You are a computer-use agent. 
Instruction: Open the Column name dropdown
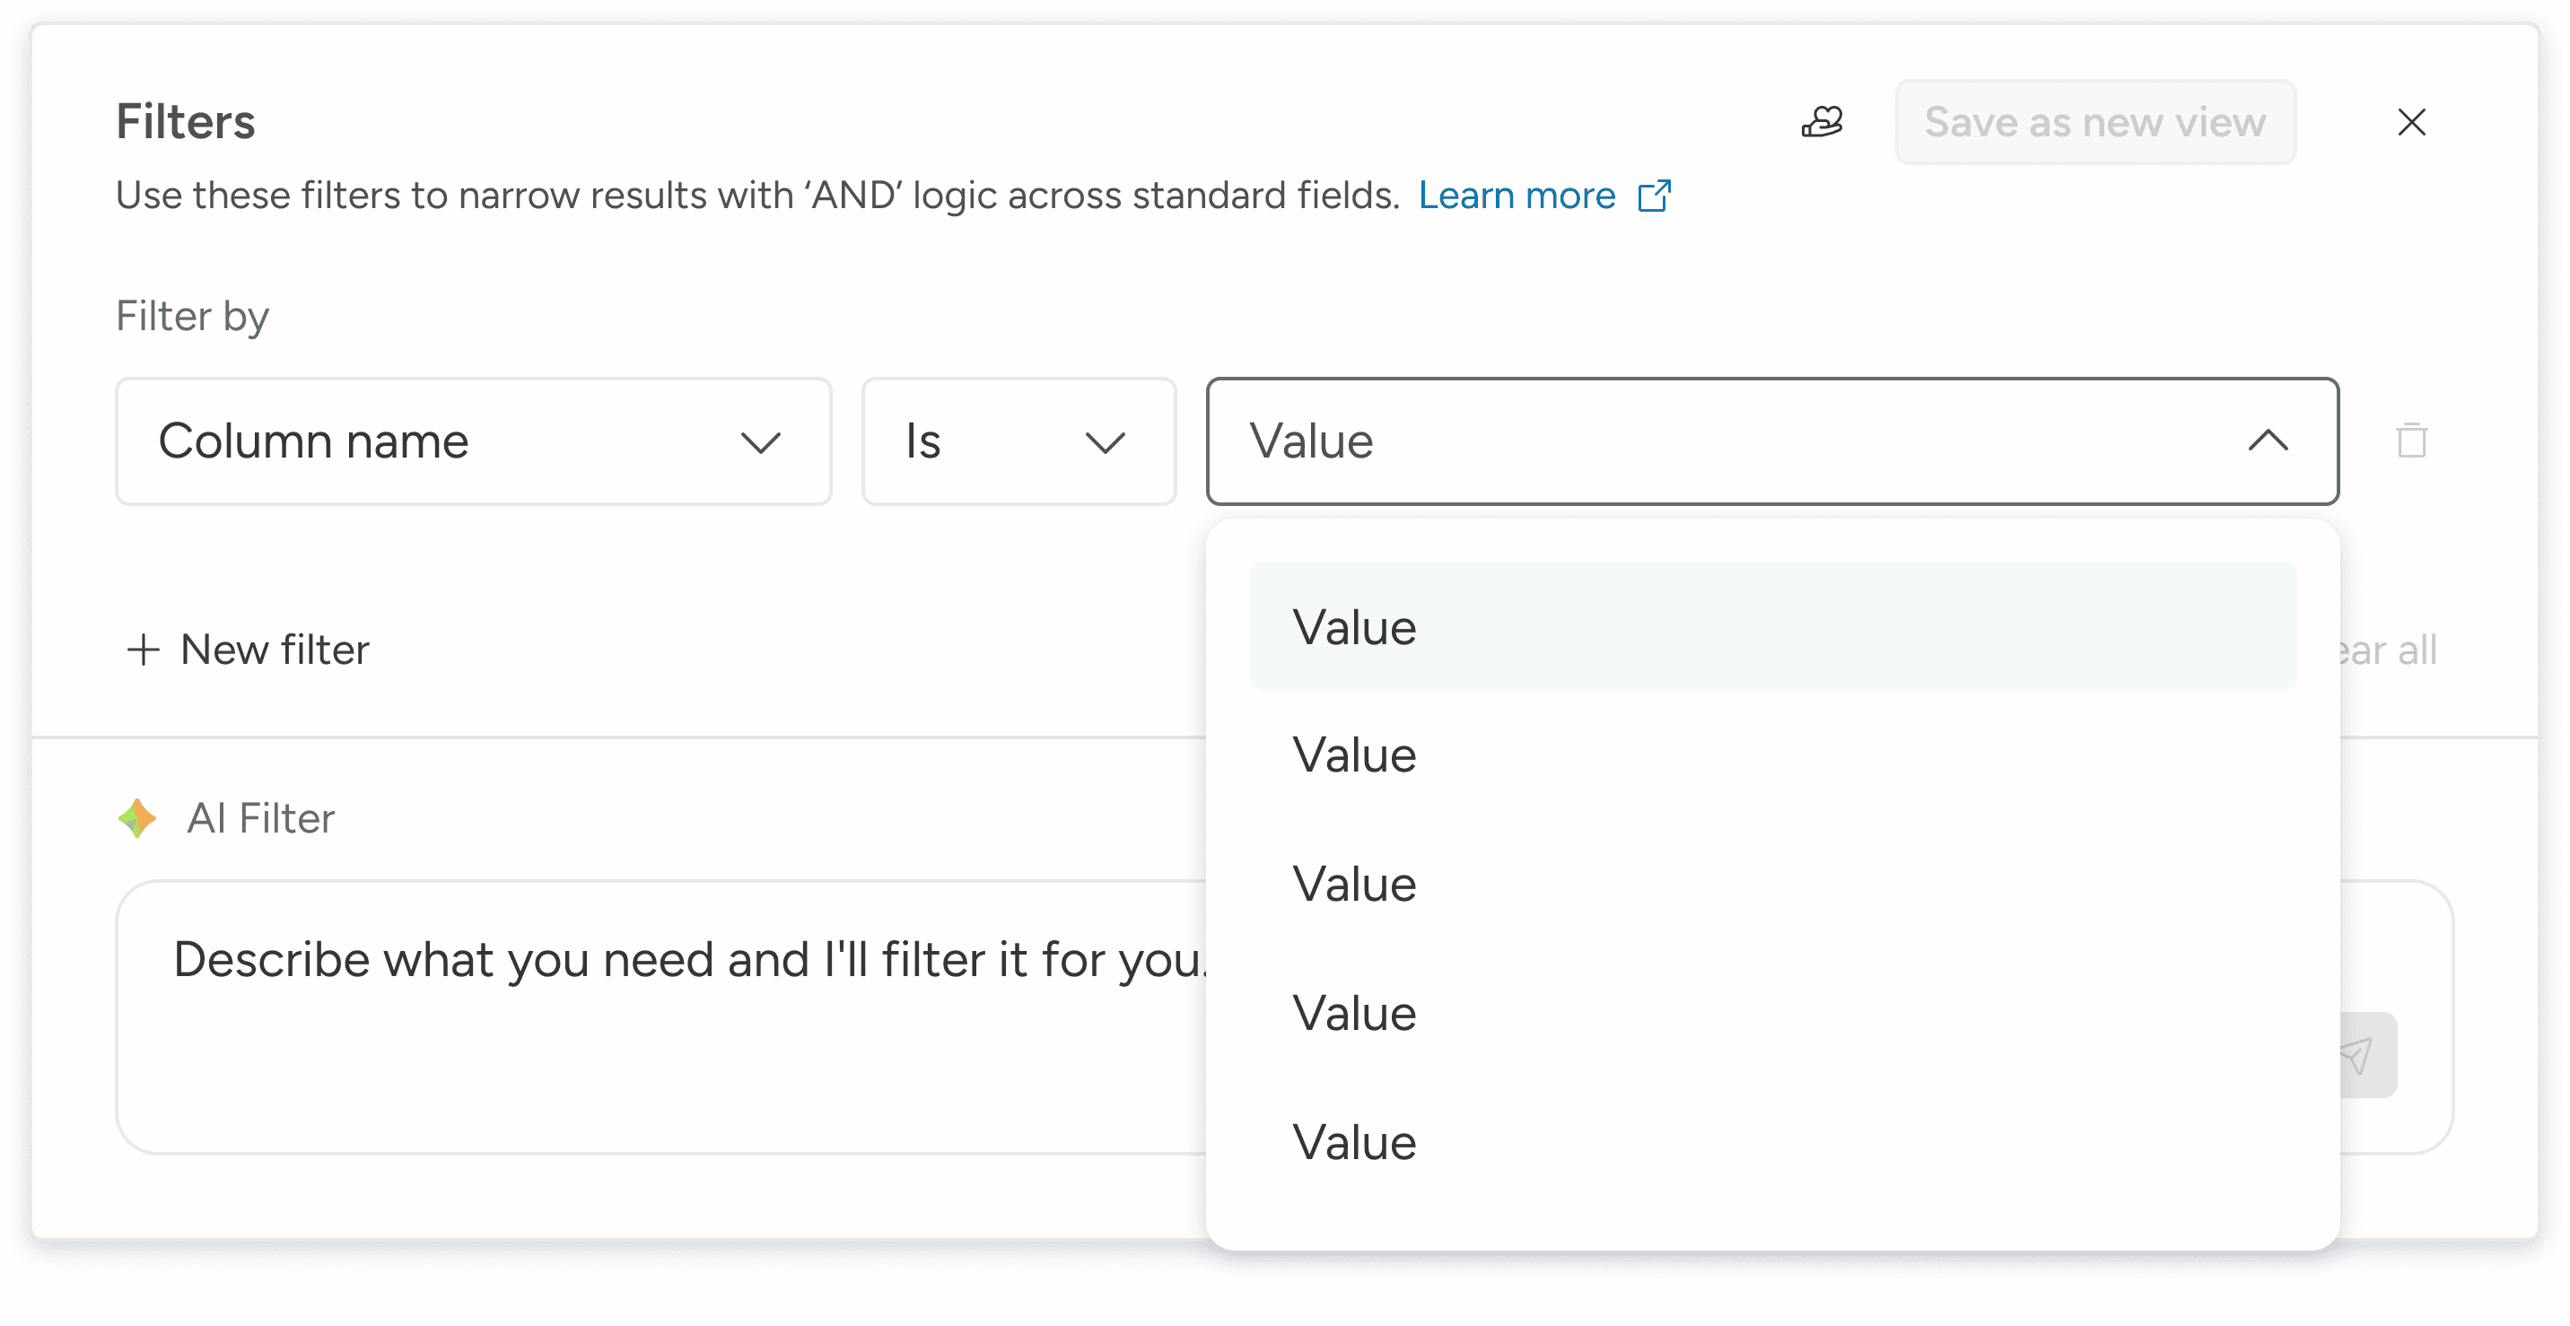pos(473,441)
